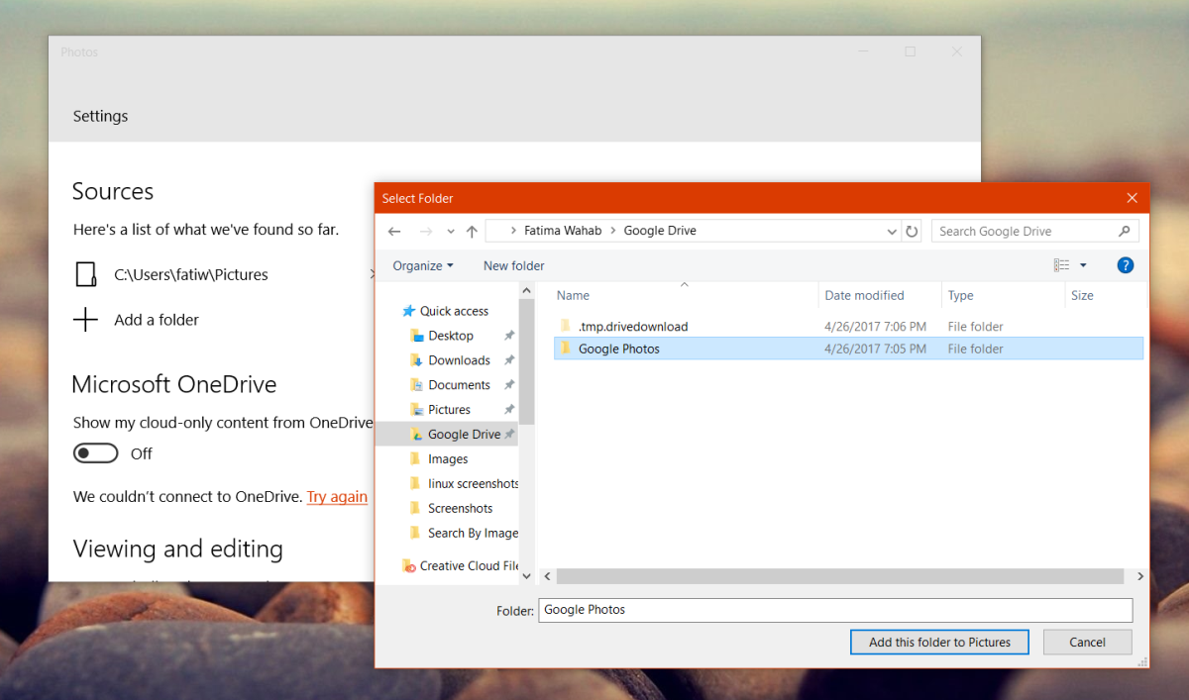Screen dimensions: 1189x700
Task: Open the Organize dropdown menu
Action: pyautogui.click(x=422, y=265)
